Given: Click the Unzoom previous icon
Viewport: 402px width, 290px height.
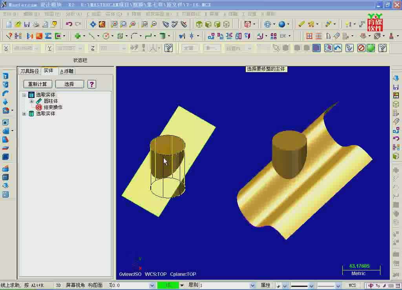Looking at the screenshot, I should pyautogui.click(x=144, y=24).
